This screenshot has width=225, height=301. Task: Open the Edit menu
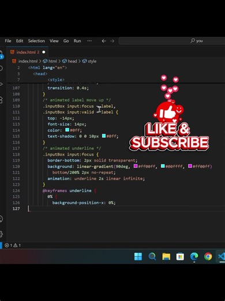(20, 41)
